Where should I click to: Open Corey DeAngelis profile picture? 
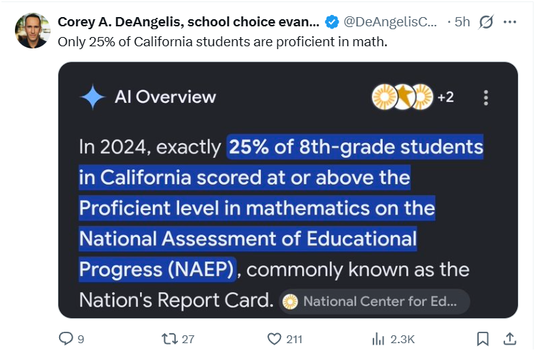point(33,31)
